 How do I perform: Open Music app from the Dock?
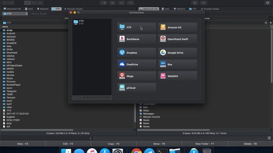92,151
